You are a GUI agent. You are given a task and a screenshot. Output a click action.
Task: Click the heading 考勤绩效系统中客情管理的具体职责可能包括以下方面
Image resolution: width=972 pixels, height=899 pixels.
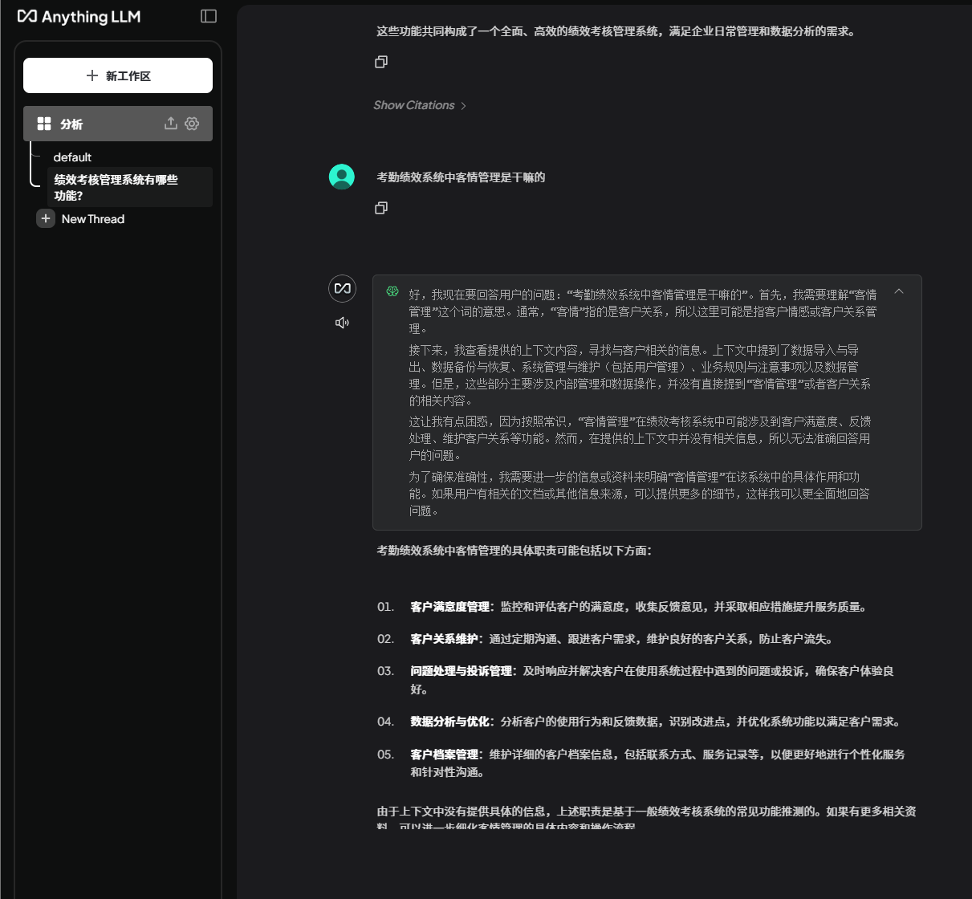pos(514,551)
